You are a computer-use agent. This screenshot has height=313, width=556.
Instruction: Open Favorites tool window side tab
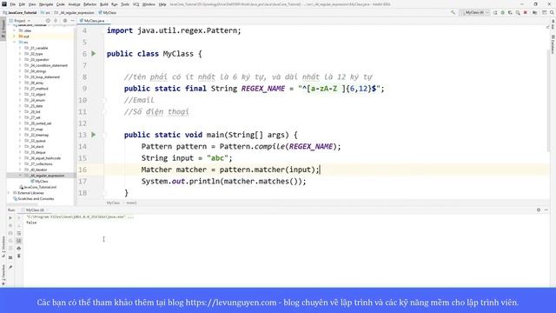point(3,275)
